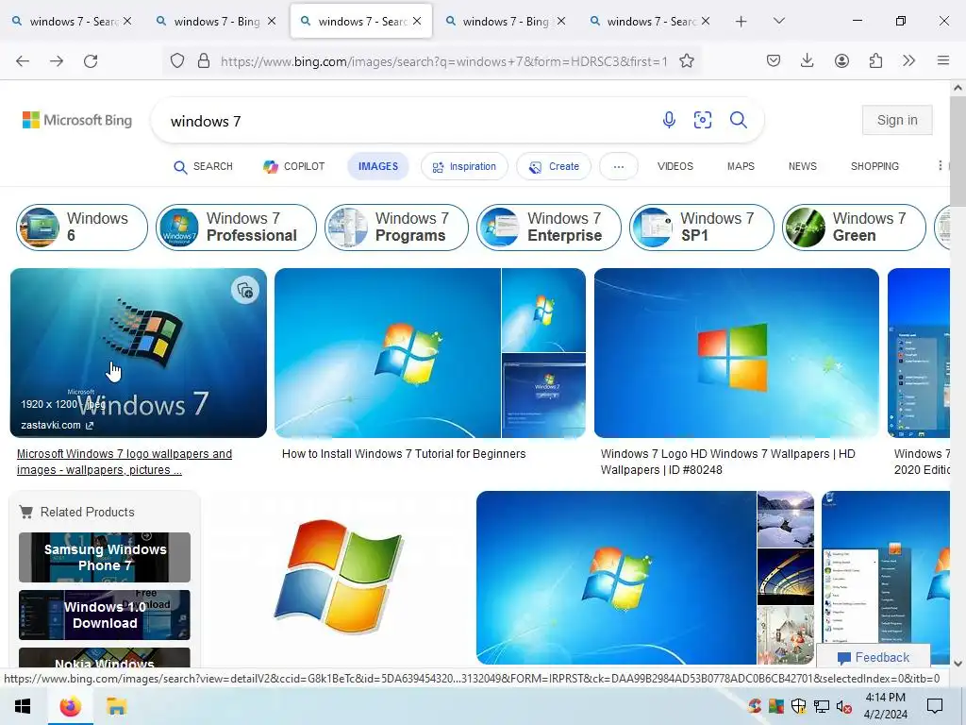Select the Windows 7 SP1 chip
The height and width of the screenshot is (725, 966).
pos(702,228)
